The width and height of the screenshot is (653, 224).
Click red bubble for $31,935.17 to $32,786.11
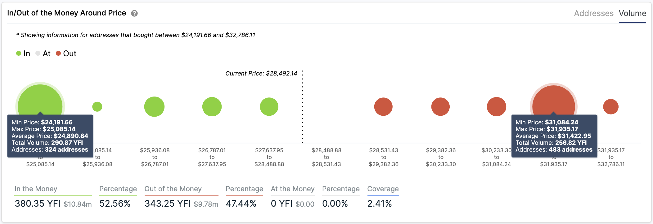[x=611, y=107]
